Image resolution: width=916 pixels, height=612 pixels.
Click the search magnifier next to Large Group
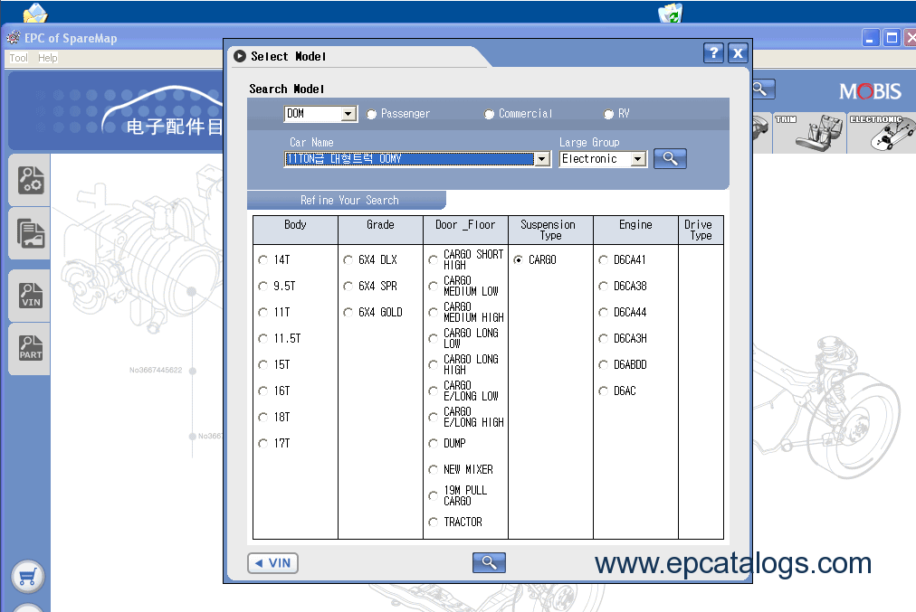pyautogui.click(x=670, y=159)
